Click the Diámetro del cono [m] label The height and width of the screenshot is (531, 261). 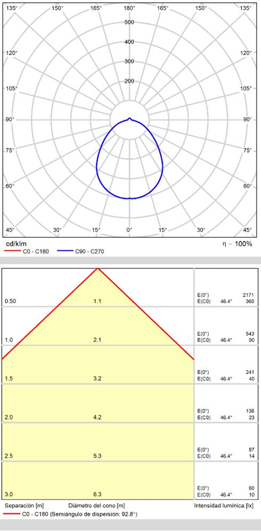pyautogui.click(x=97, y=505)
